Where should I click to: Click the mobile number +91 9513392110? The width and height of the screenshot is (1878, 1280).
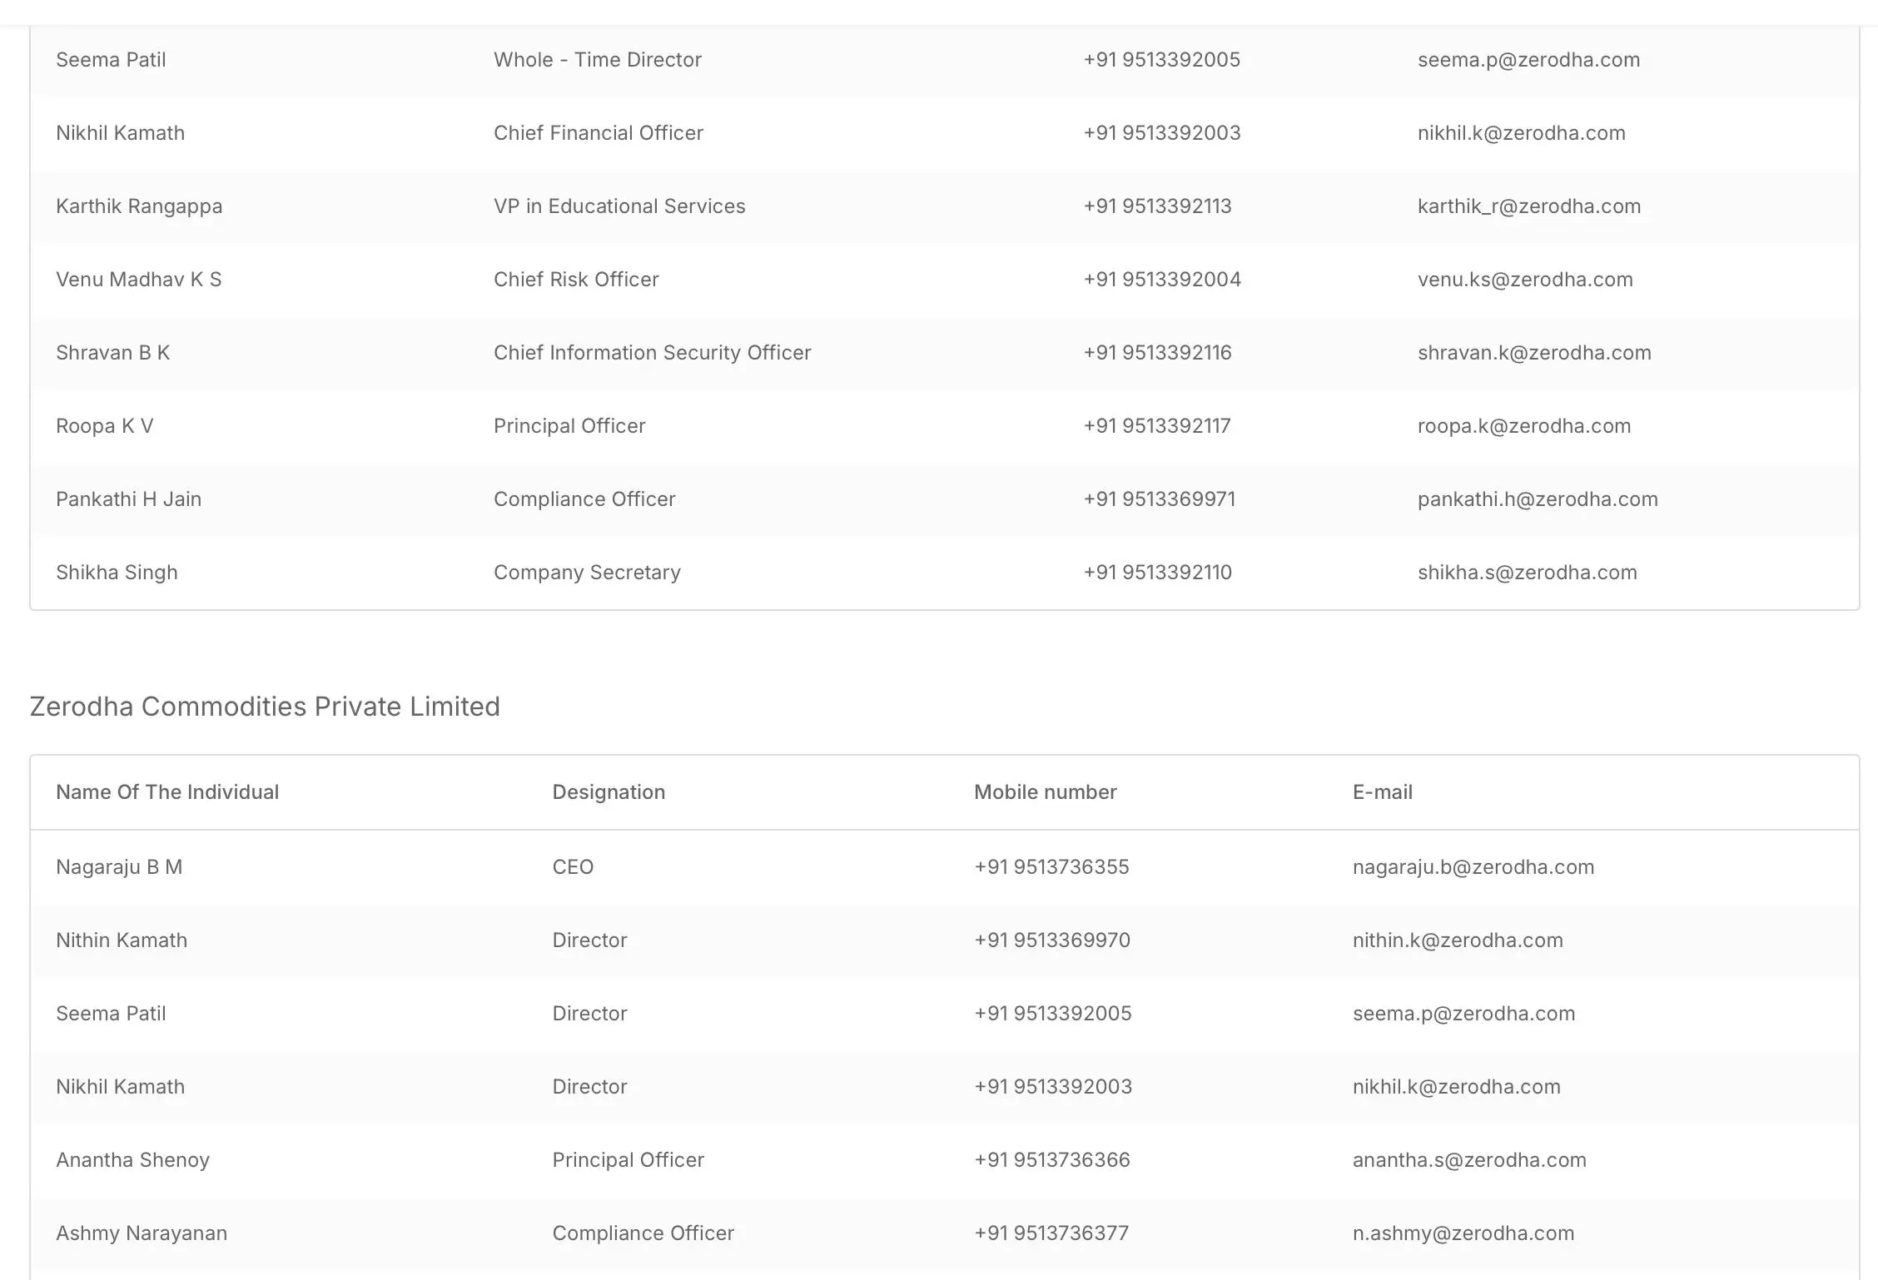[x=1158, y=573]
